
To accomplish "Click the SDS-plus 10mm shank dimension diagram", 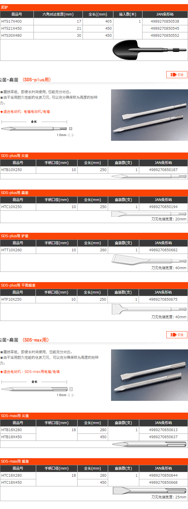I will click(37, 128).
